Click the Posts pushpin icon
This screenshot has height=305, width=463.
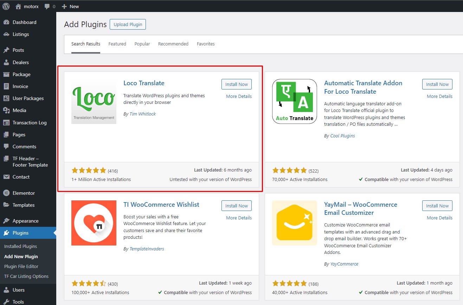pyautogui.click(x=6, y=50)
